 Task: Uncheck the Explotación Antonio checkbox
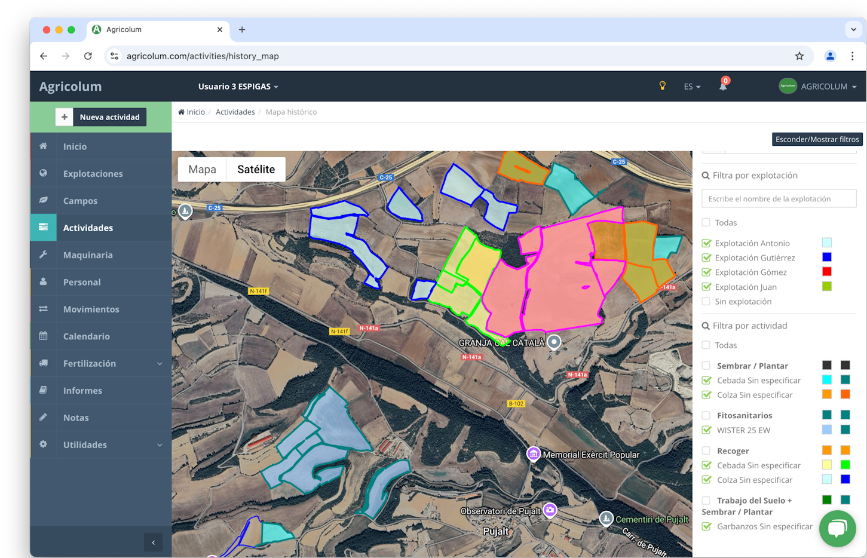(x=706, y=243)
